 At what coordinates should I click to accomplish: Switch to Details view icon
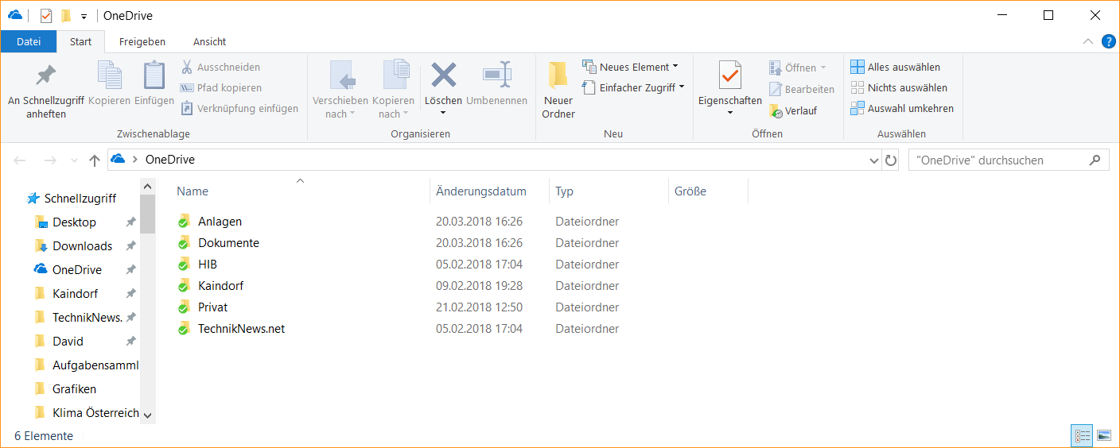coord(1083,435)
